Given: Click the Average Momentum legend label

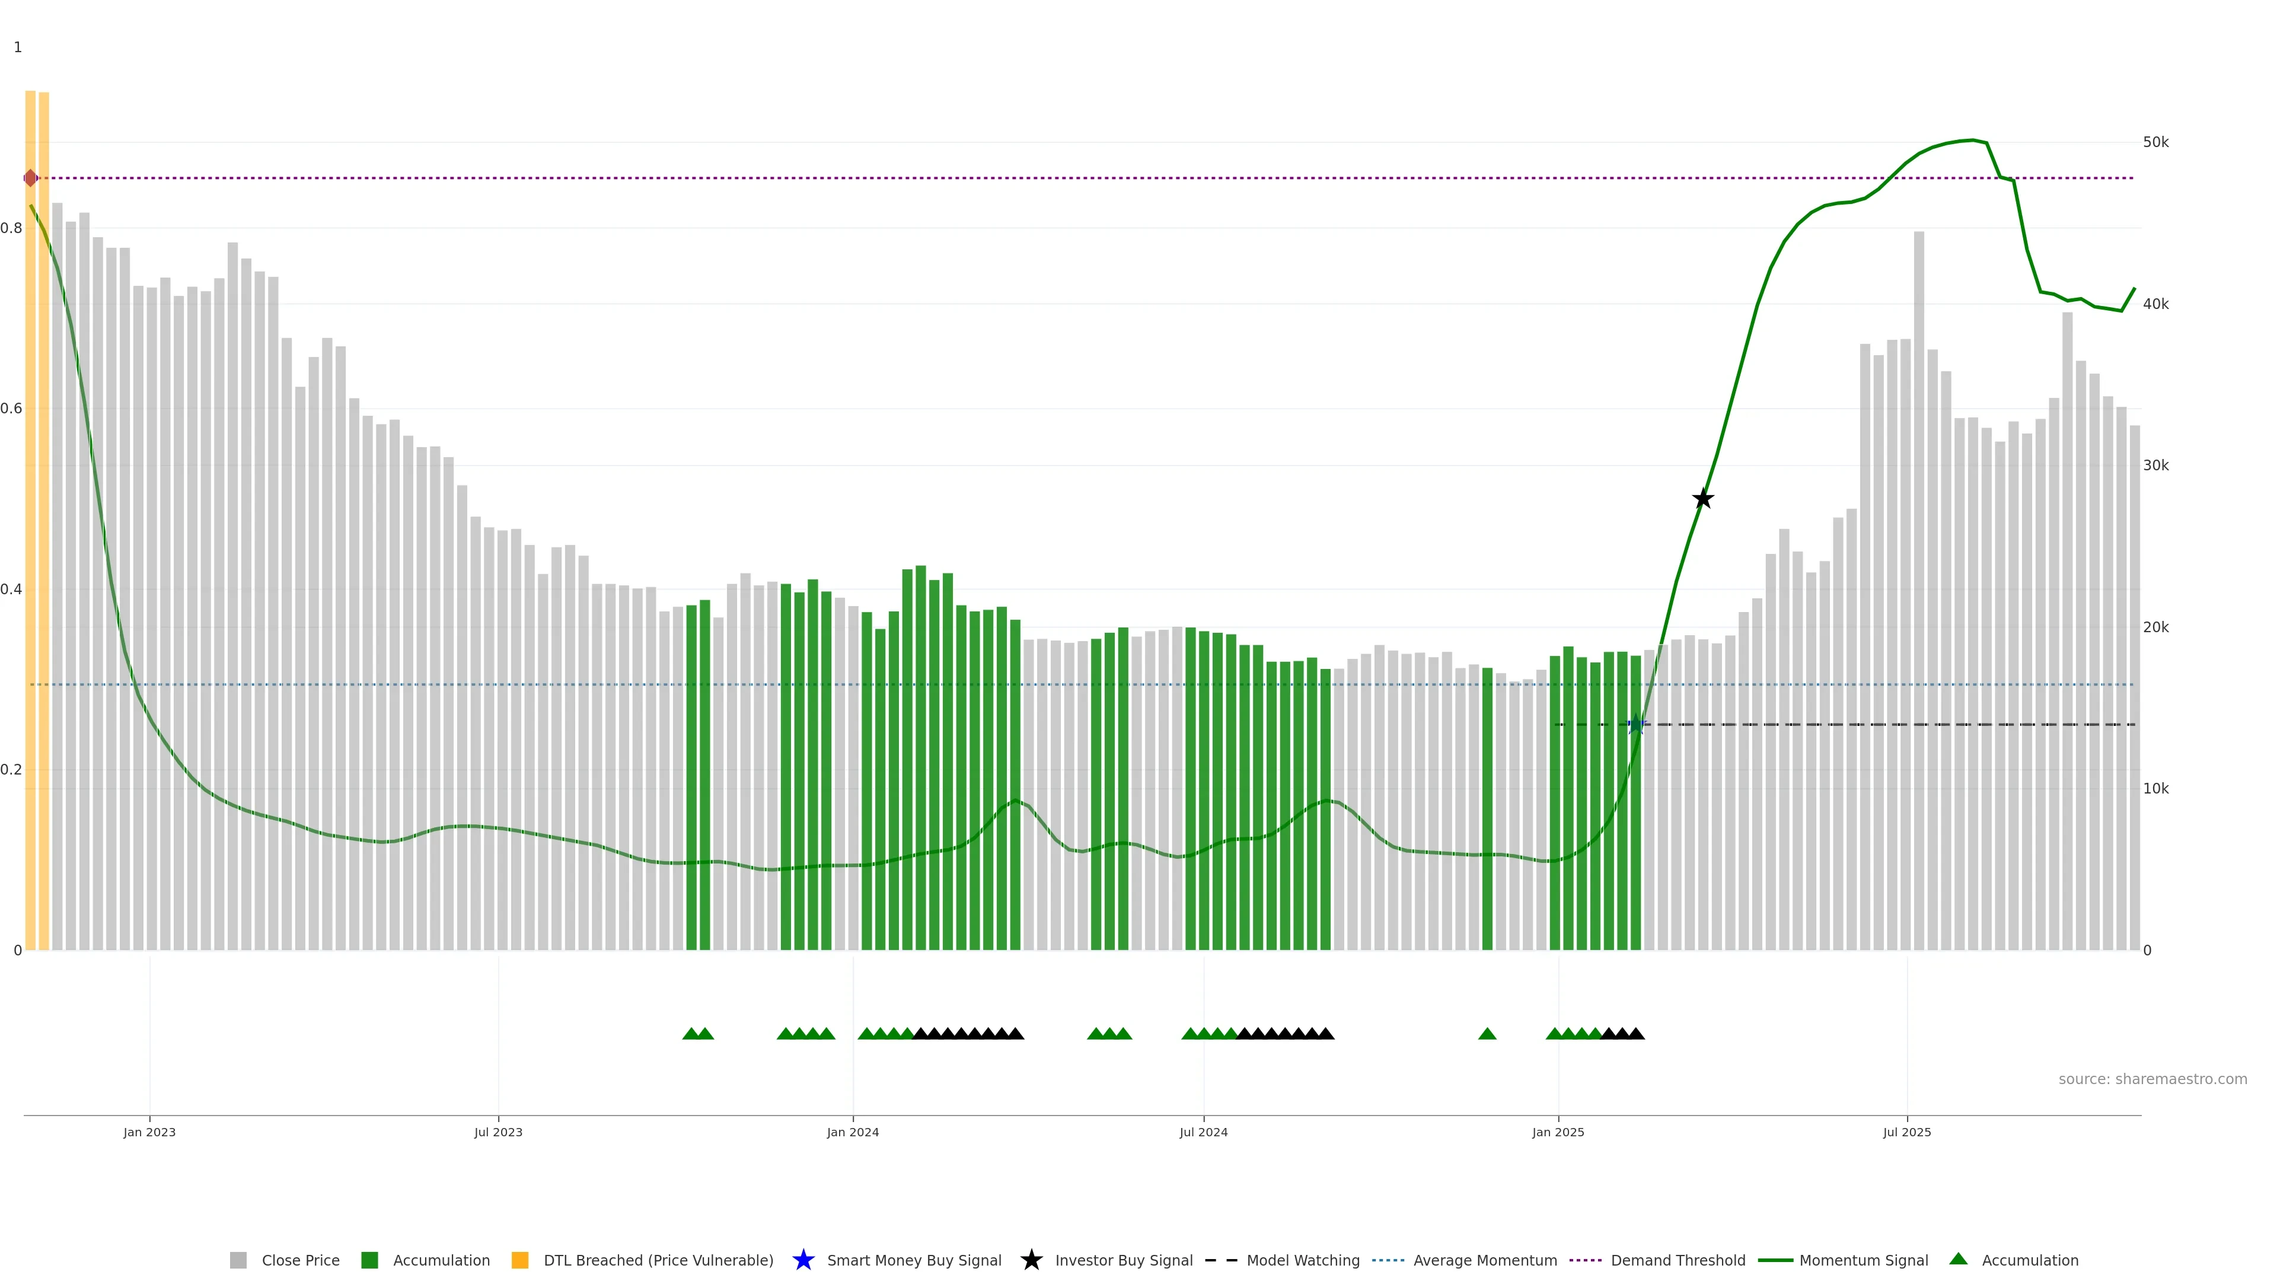Looking at the screenshot, I should coord(1485,1260).
